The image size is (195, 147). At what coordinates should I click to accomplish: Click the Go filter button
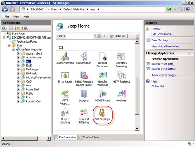click(101, 36)
